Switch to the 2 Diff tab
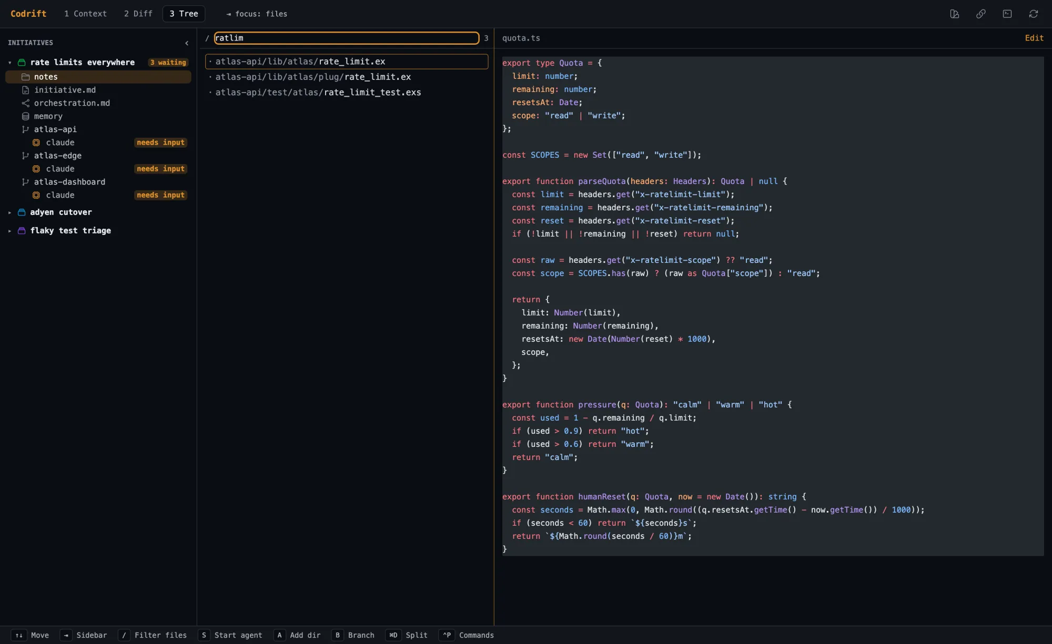Viewport: 1052px width, 644px height. [138, 14]
